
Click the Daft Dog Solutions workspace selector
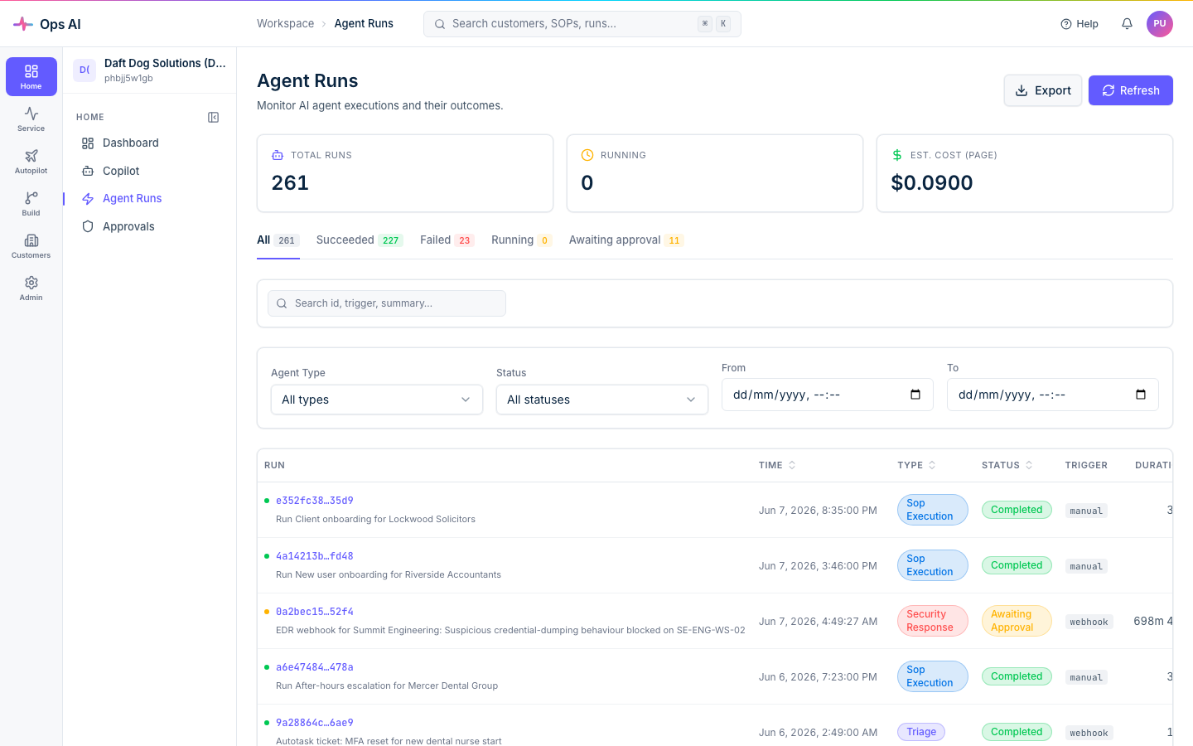coord(150,70)
